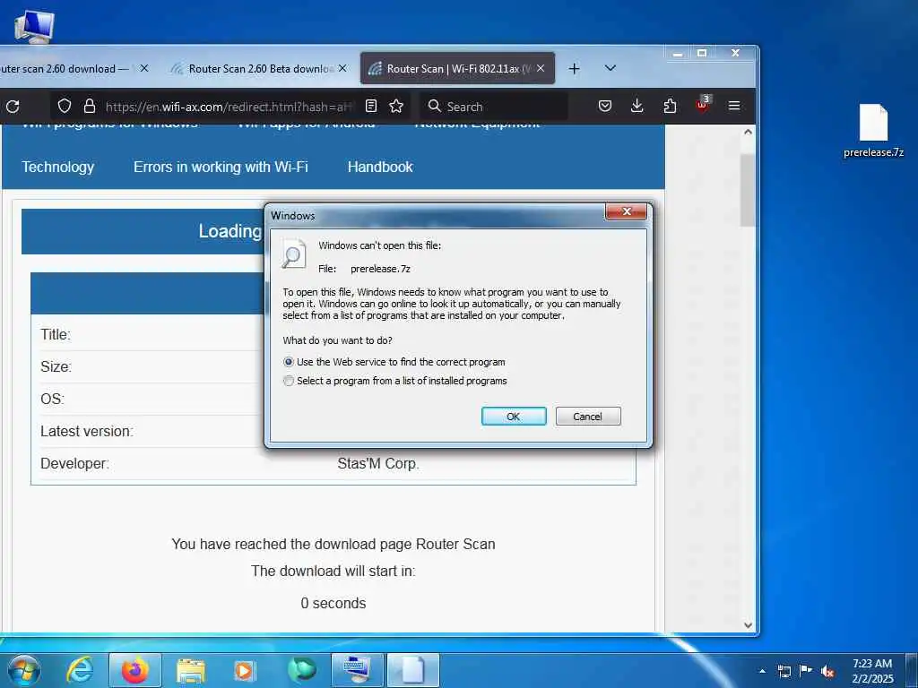Click the Firefox address bar URL

click(229, 107)
